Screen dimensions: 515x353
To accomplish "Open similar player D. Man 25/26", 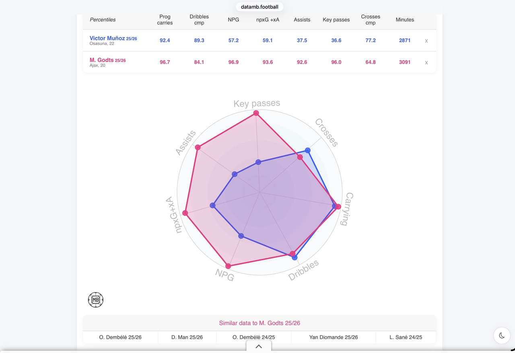I will click(x=187, y=337).
